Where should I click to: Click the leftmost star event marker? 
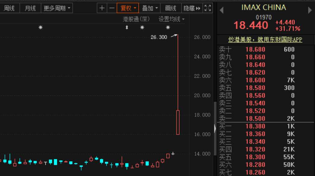tap(41, 27)
